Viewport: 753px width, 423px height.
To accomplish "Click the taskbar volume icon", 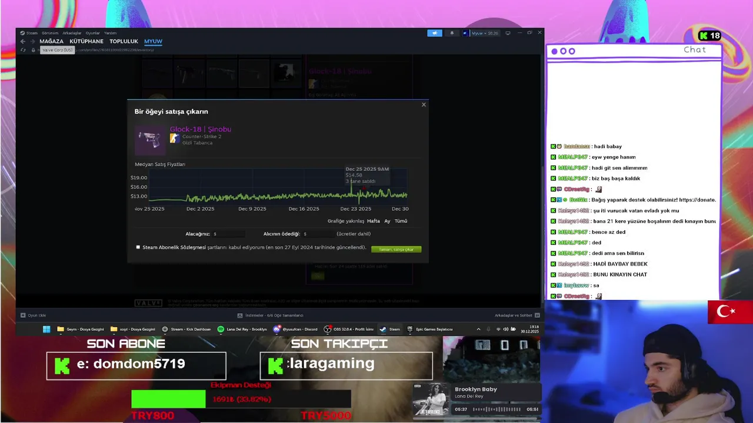I will (506, 329).
